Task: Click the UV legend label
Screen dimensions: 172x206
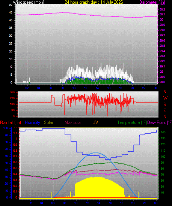Action: 95,122
